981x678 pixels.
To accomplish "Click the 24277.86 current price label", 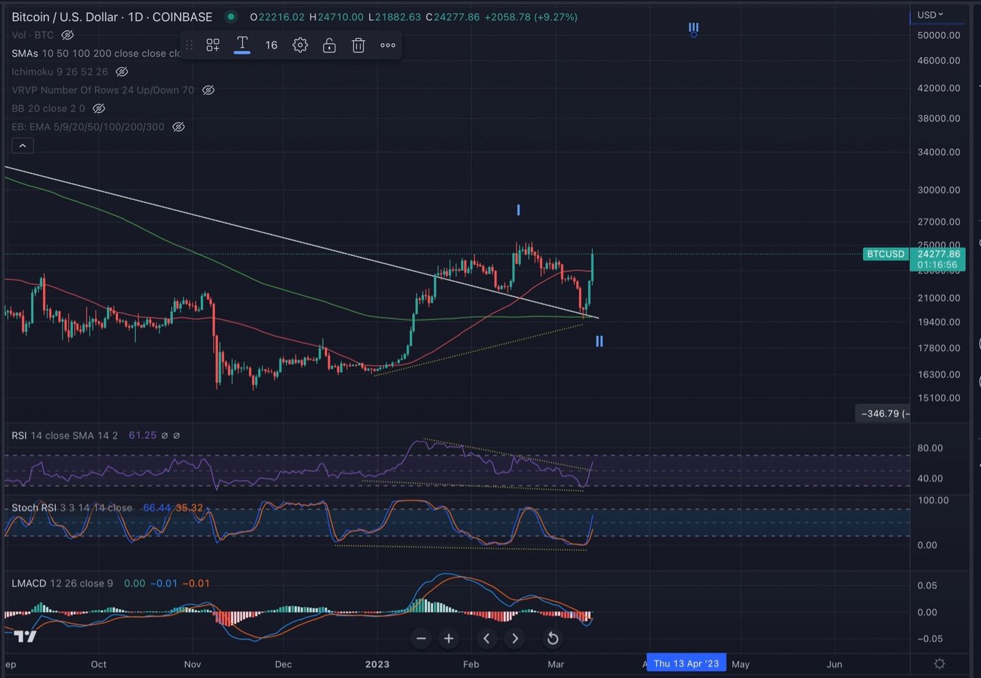I will pos(938,254).
